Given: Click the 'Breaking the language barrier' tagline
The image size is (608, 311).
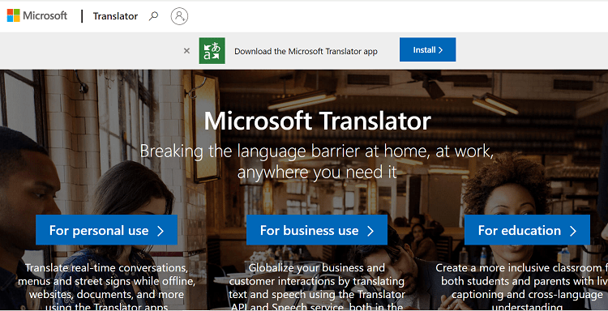Looking at the screenshot, I should click(317, 161).
